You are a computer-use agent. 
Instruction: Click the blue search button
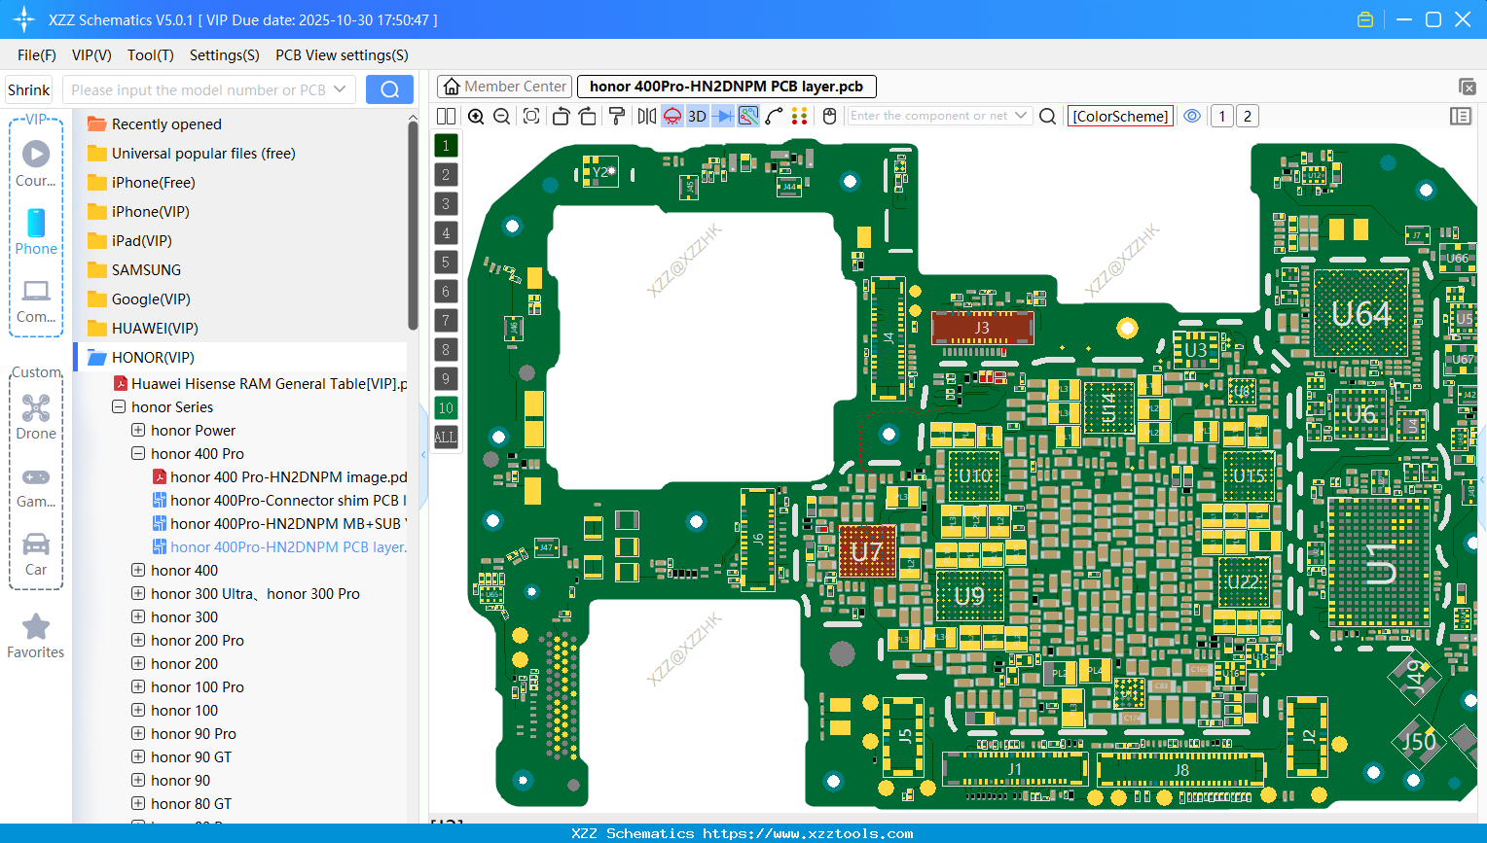point(389,89)
